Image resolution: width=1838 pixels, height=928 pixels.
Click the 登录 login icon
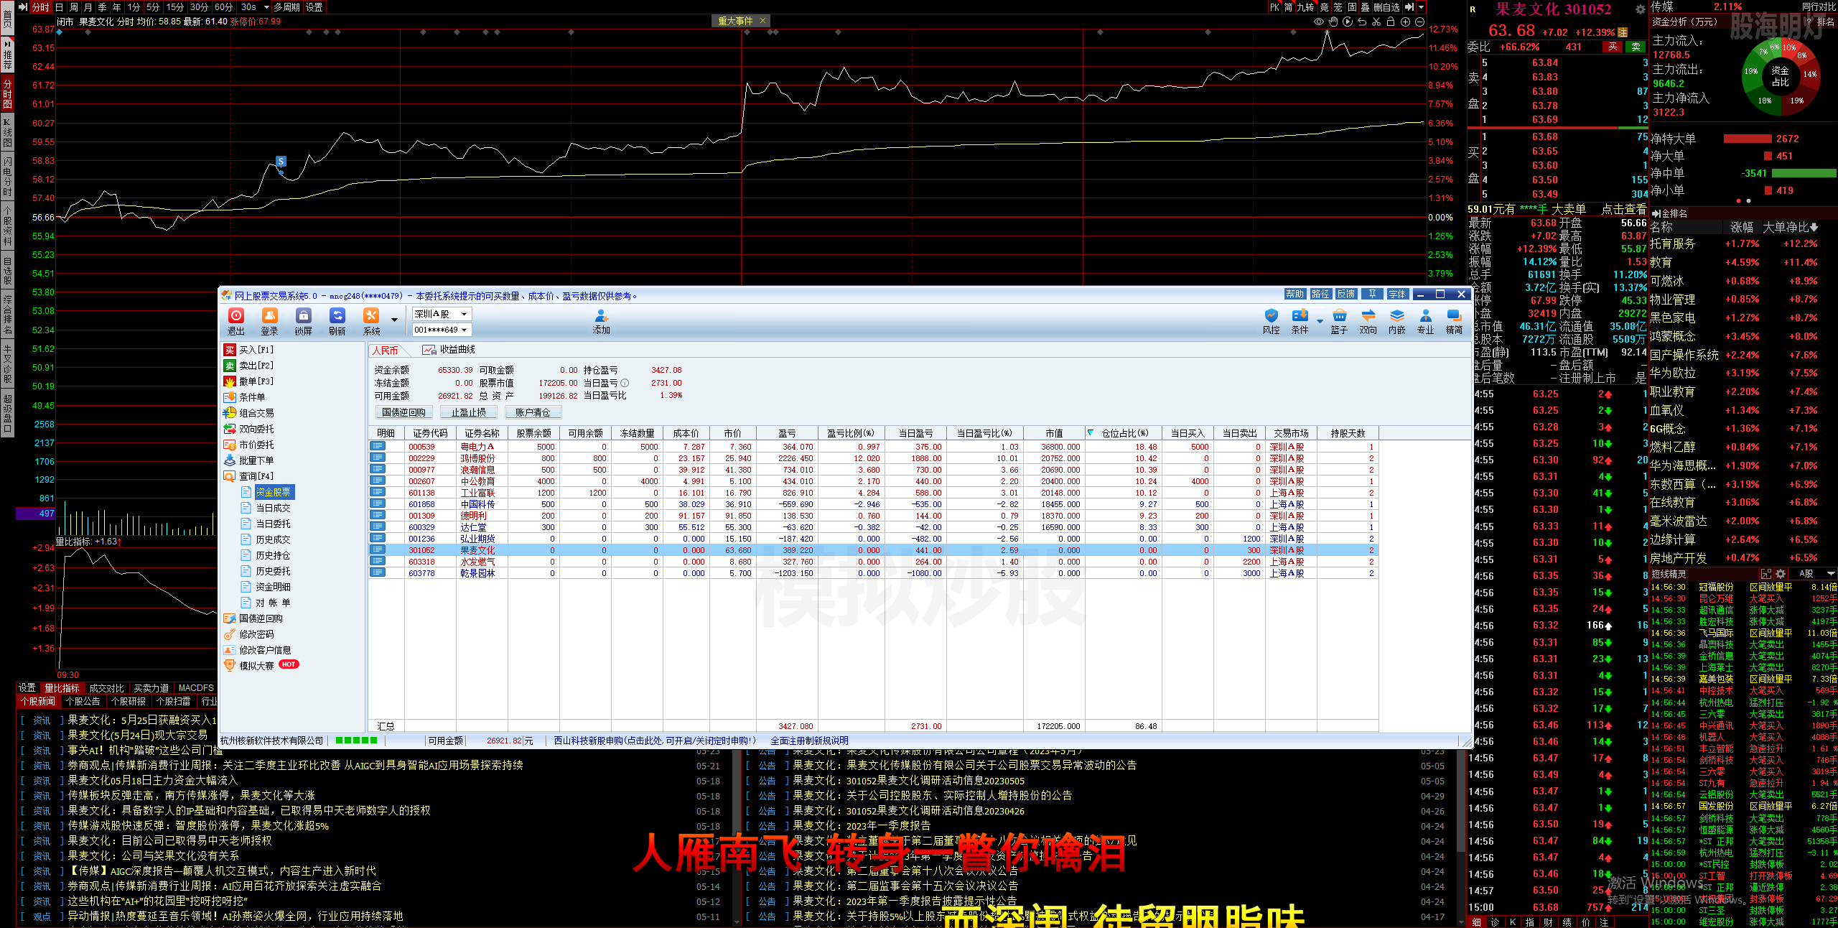pyautogui.click(x=270, y=321)
